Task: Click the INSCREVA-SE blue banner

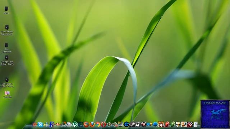Action: 215,114
